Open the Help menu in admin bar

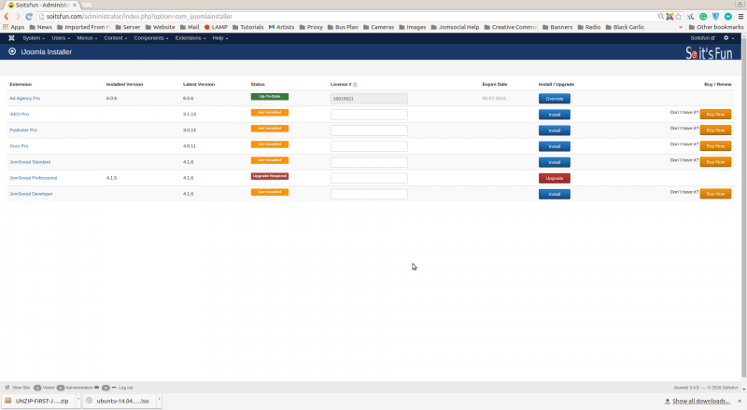pyautogui.click(x=220, y=38)
